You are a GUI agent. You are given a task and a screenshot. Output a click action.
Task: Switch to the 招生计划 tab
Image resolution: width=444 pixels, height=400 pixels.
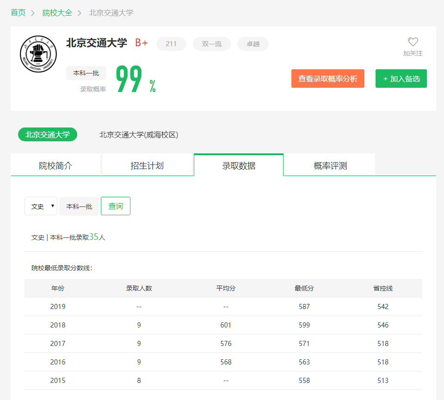point(147,164)
